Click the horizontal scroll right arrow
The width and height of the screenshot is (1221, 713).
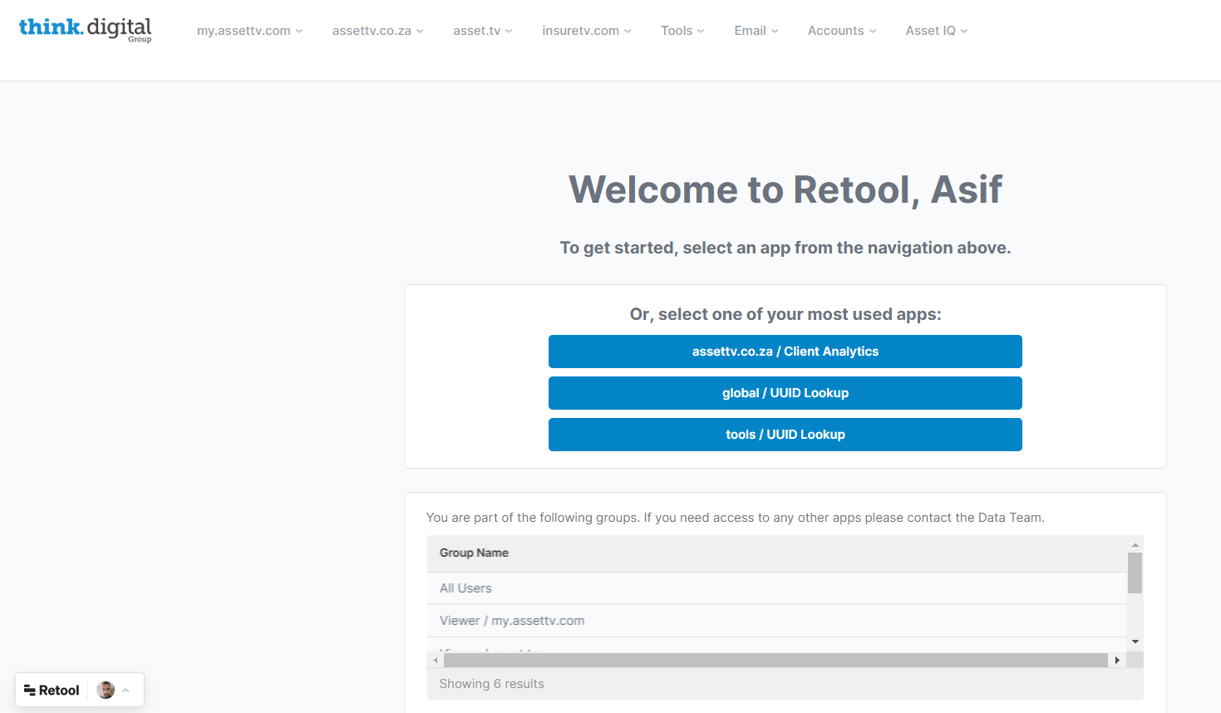1117,660
